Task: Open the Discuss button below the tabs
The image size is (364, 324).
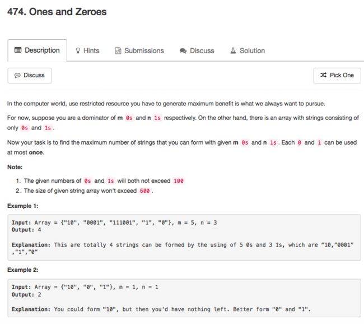Action: click(x=30, y=76)
